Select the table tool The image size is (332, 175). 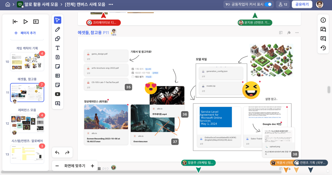pos(57,76)
